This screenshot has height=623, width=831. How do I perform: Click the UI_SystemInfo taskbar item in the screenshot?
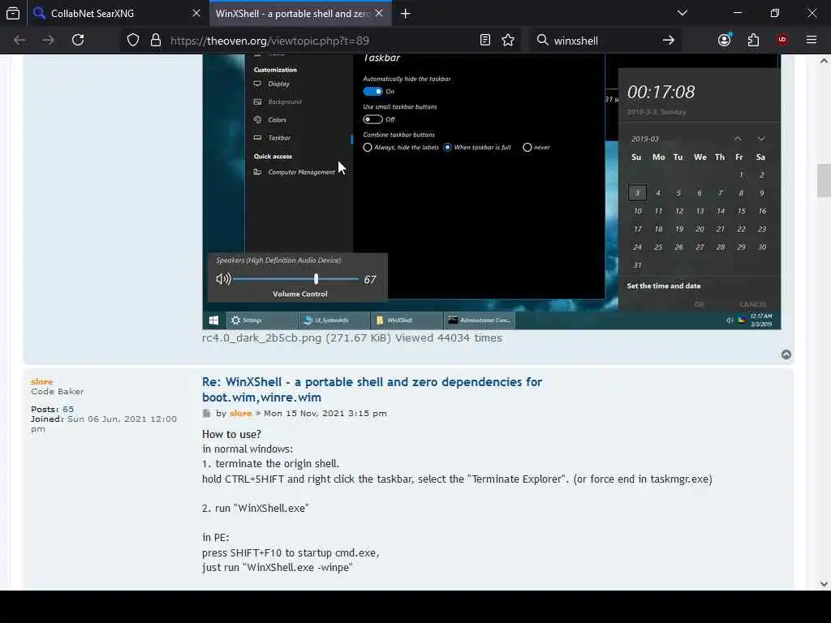point(334,320)
